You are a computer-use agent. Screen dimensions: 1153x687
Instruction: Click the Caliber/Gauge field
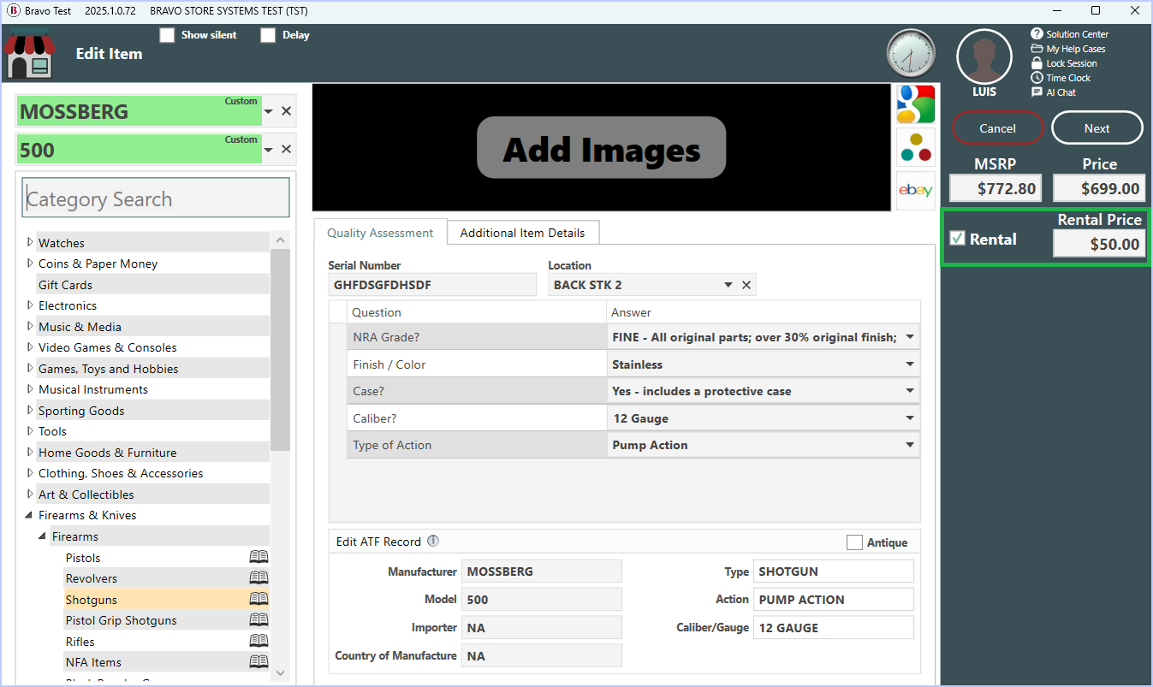[834, 628]
